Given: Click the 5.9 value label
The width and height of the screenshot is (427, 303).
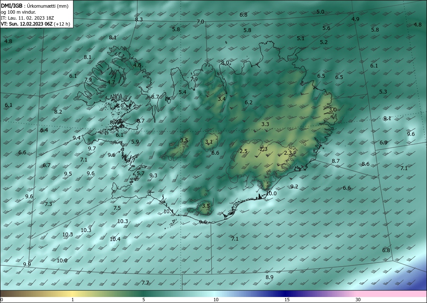Looking at the screenshot, I should (x=135, y=142).
